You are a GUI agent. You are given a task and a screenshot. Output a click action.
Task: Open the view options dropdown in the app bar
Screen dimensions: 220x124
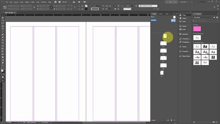click(x=75, y=2)
